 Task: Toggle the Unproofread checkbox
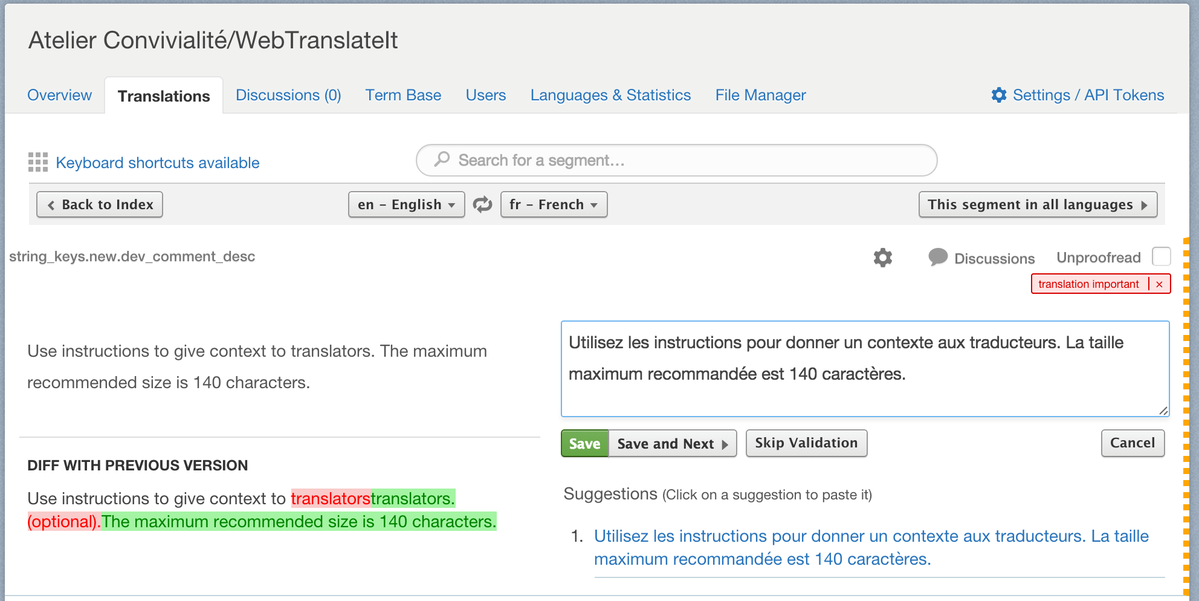click(1161, 256)
